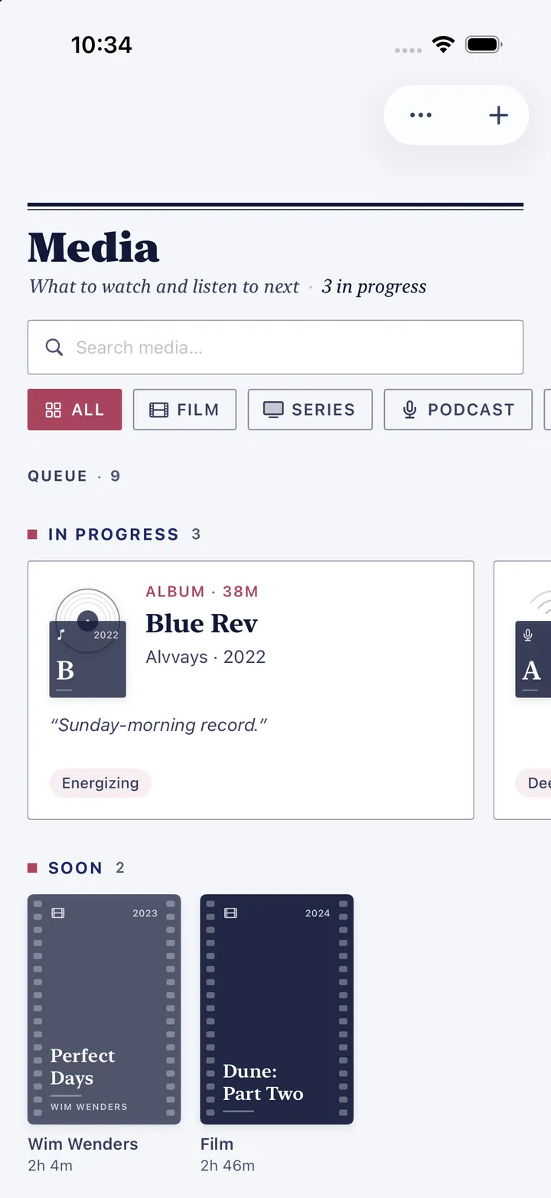Open the three-dot more options menu
Viewport: 551px width, 1198px height.
pos(421,116)
